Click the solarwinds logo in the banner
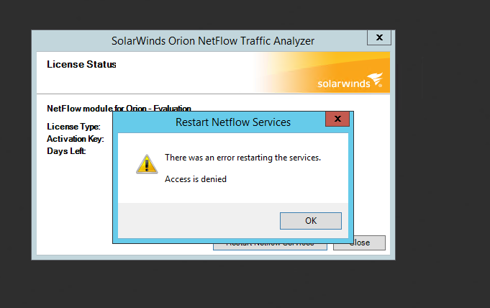 [350, 81]
